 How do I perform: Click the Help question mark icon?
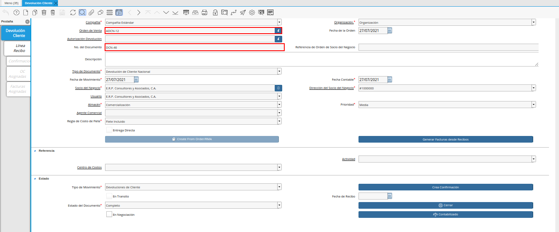tap(17, 12)
